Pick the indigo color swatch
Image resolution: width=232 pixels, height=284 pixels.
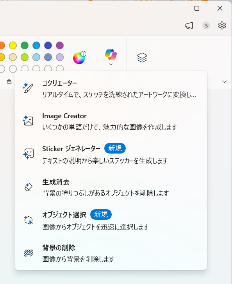pos(48,45)
